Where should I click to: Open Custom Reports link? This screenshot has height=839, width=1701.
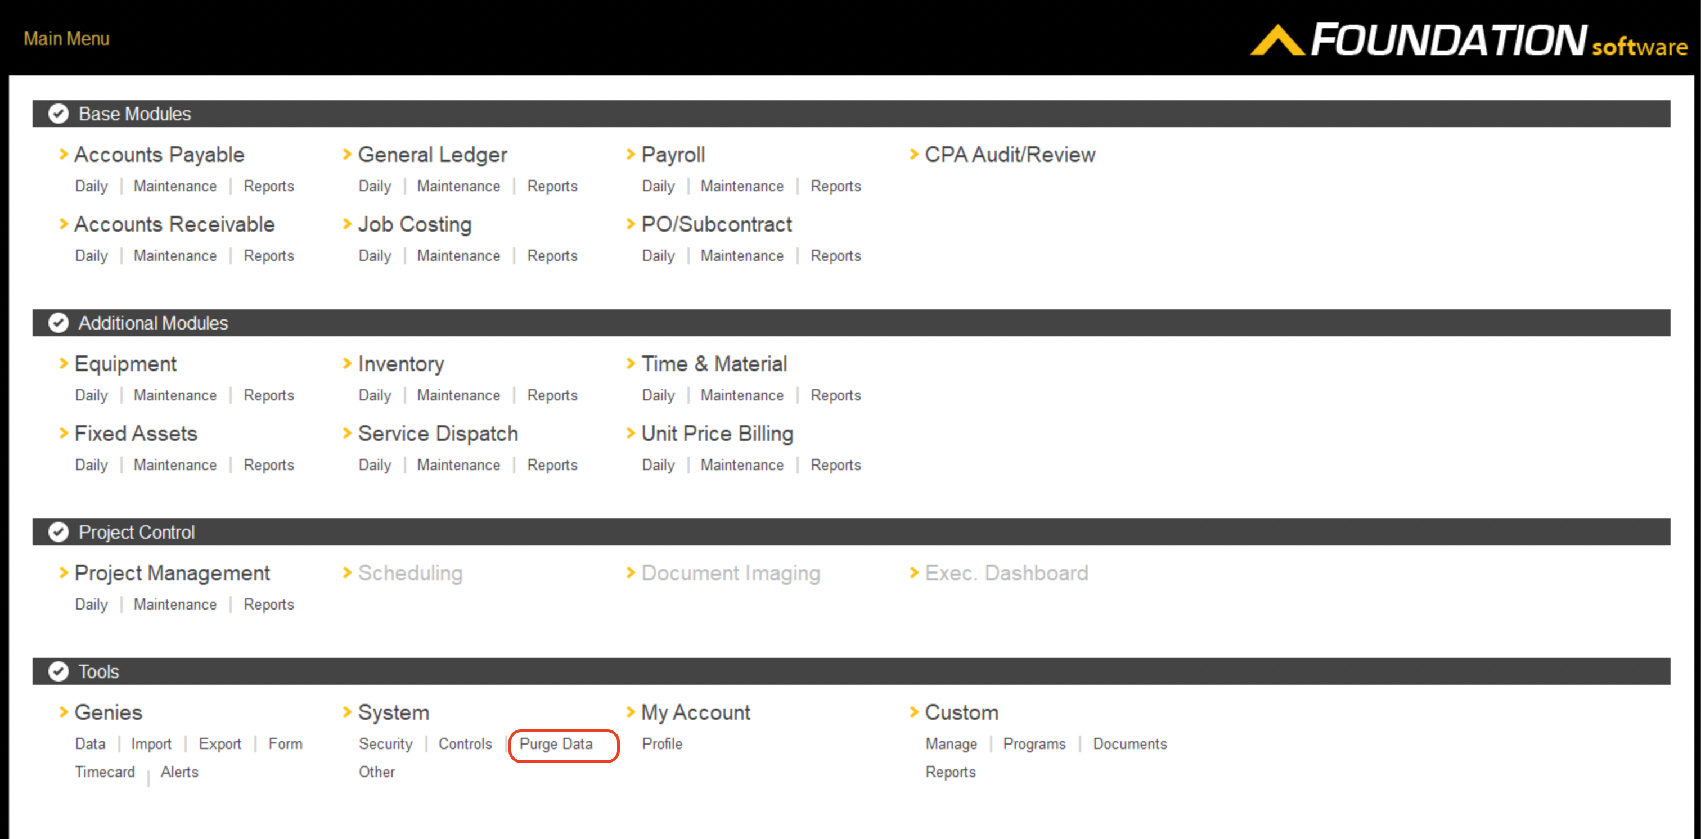(951, 772)
